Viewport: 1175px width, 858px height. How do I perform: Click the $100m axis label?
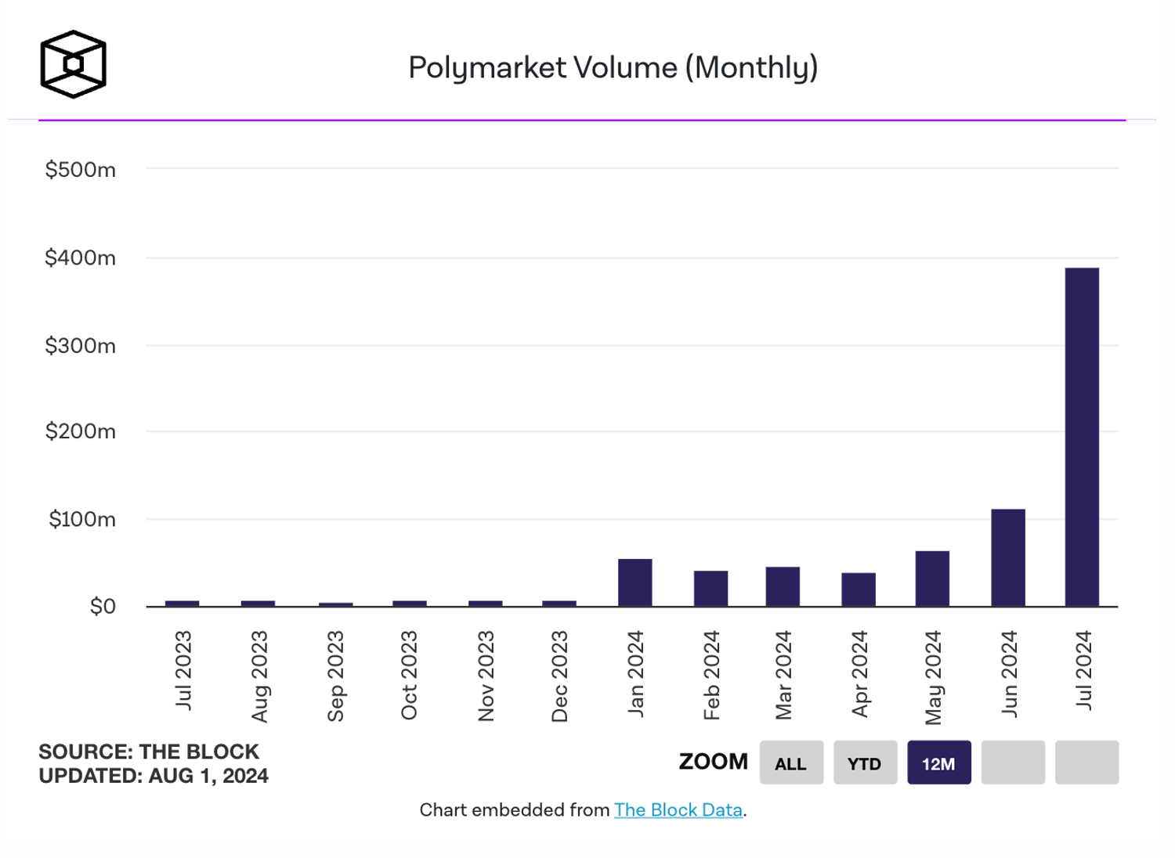[x=82, y=519]
